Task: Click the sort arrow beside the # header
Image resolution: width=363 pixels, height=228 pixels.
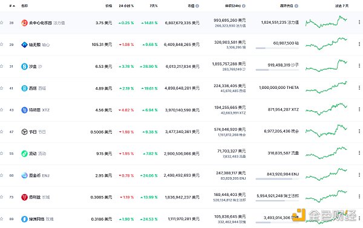Action: point(14,6)
